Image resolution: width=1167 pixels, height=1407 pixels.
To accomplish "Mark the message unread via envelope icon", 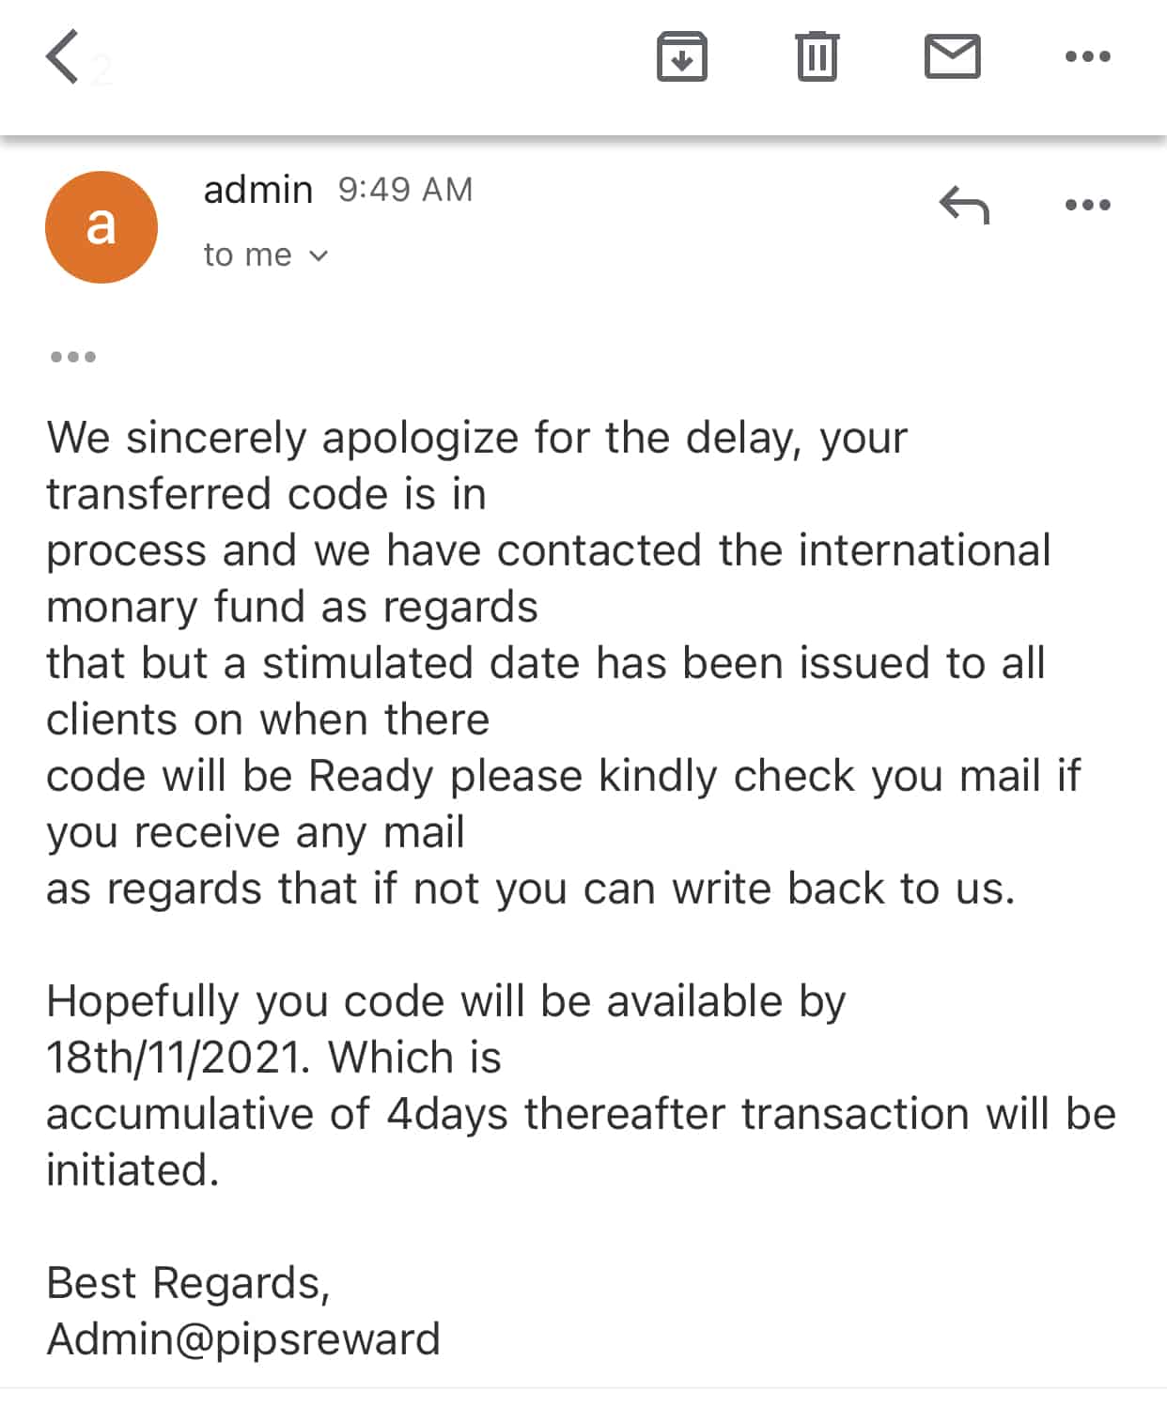I will pyautogui.click(x=952, y=56).
